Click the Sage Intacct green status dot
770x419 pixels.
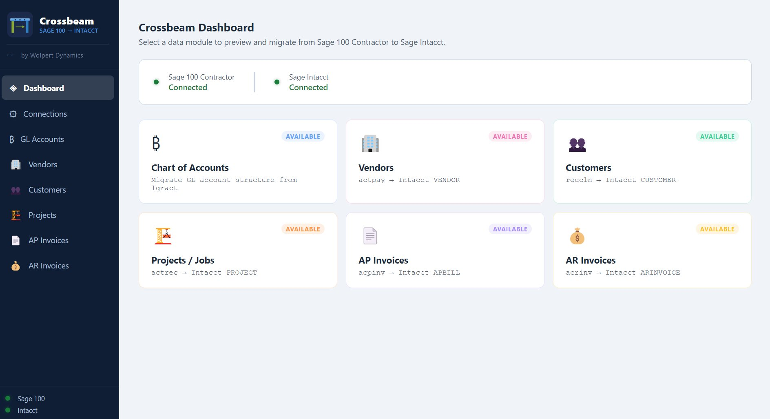(277, 82)
